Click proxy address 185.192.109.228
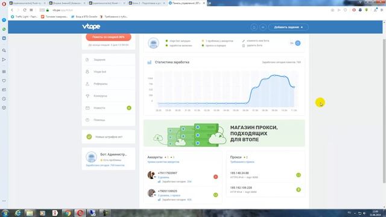This screenshot has height=217, width=386. 241,187
